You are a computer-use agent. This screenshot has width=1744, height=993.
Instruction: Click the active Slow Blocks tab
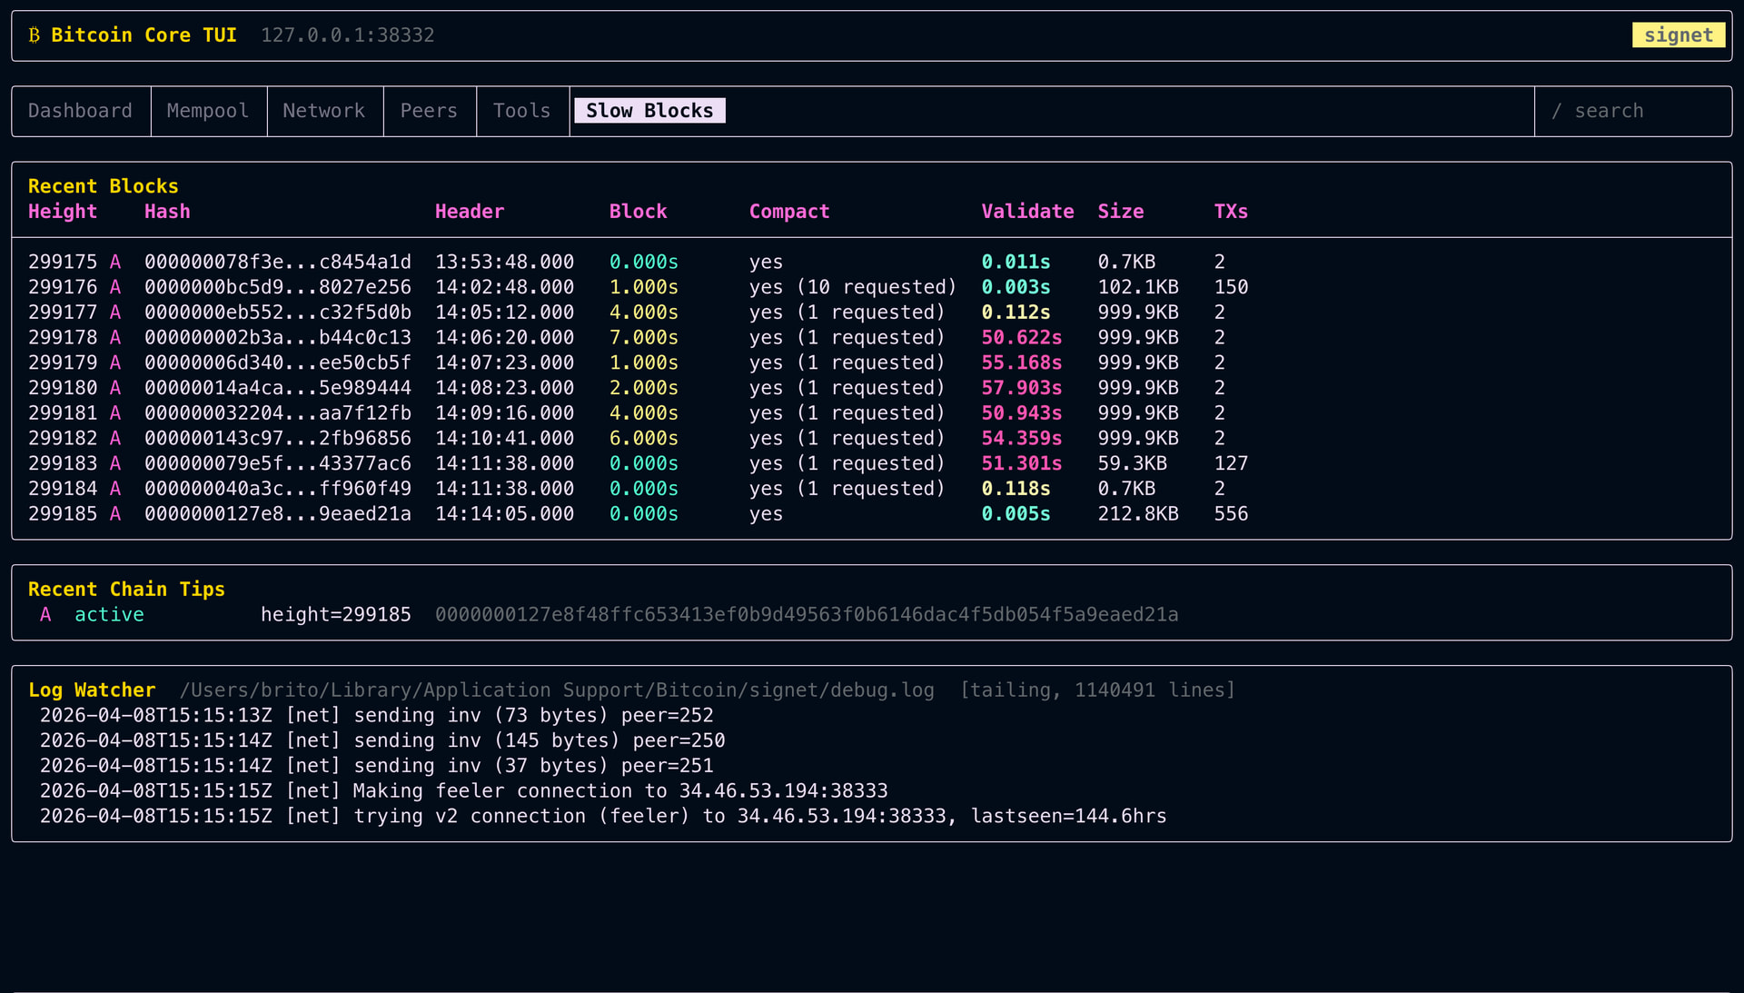coord(649,111)
